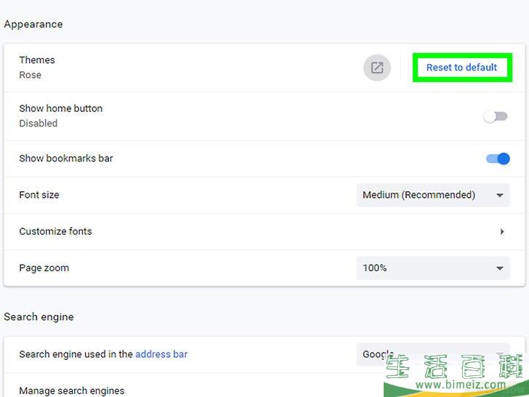The height and width of the screenshot is (397, 529).
Task: Click the Font size dropdown arrow
Action: click(x=499, y=196)
